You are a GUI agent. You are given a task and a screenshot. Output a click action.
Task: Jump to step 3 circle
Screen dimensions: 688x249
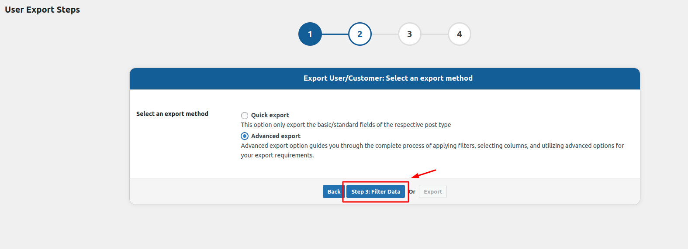tap(410, 34)
